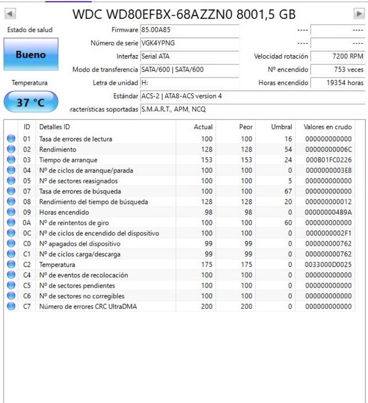368x403 pixels.
Task: Click status circle for Temperatura row C2
Action: click(x=11, y=265)
